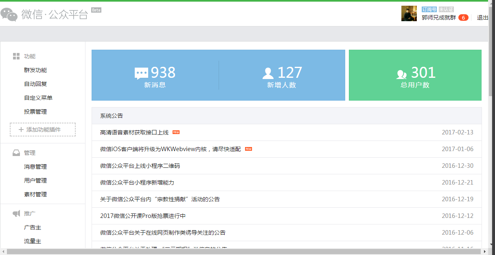Open 消息管理 in the sidebar
Viewport: 495px width, 255px height.
pyautogui.click(x=35, y=167)
